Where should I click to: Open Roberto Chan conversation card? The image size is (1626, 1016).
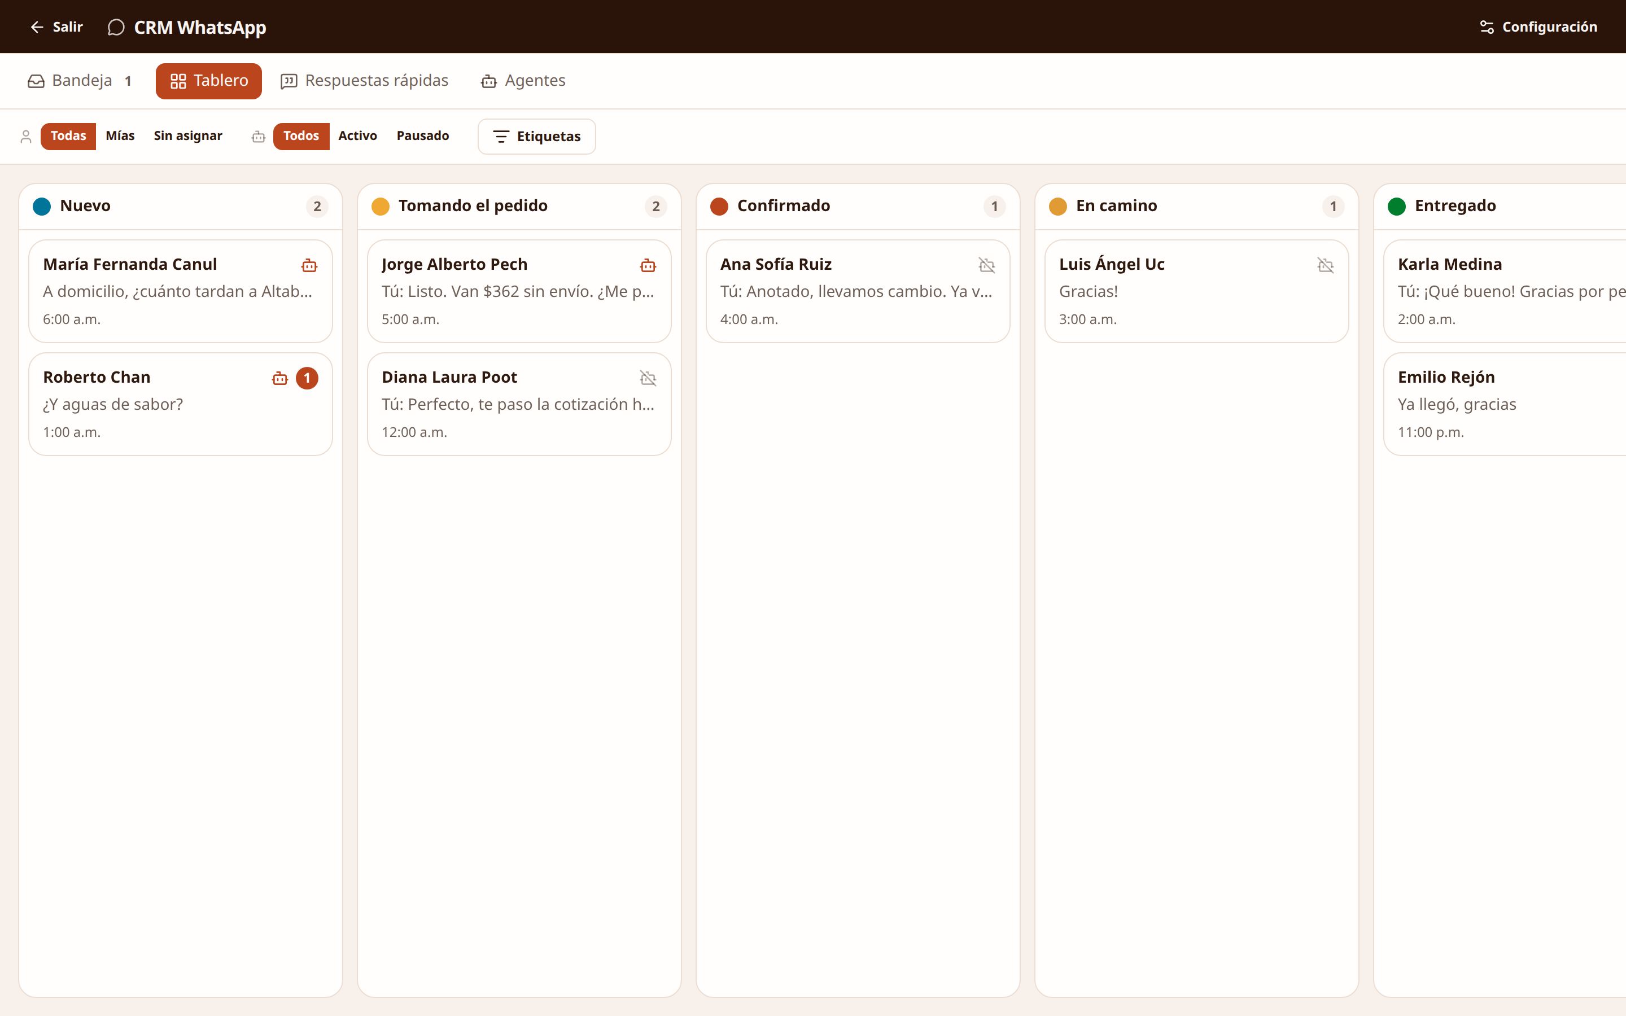click(181, 404)
